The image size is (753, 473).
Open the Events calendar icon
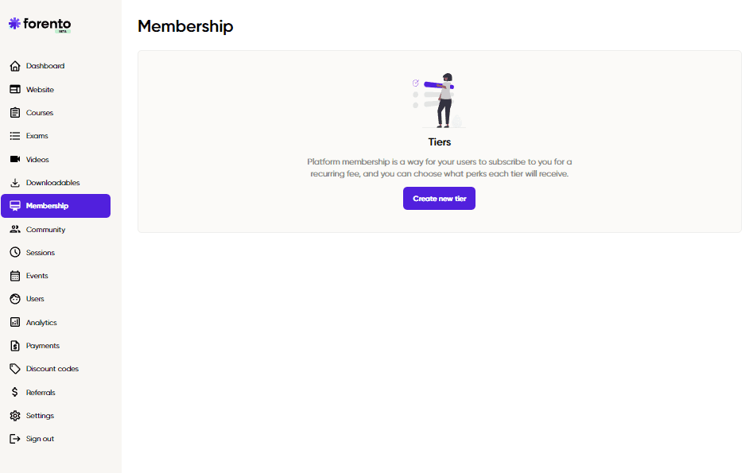(15, 276)
